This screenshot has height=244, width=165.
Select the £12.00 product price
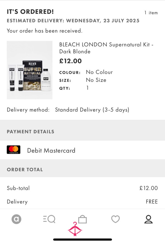(70, 61)
